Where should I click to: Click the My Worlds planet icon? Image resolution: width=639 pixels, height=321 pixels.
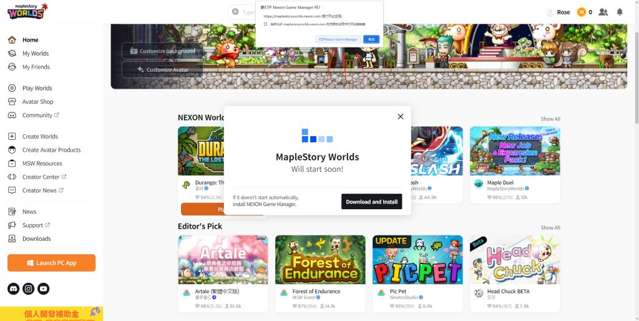point(12,54)
